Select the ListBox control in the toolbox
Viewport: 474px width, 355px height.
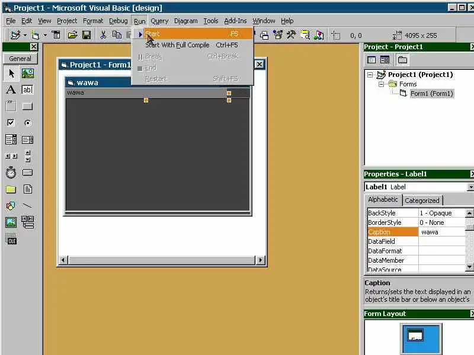(x=27, y=140)
